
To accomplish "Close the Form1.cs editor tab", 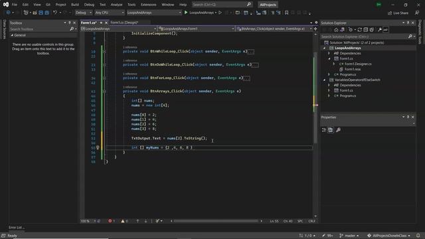I will coord(106,23).
